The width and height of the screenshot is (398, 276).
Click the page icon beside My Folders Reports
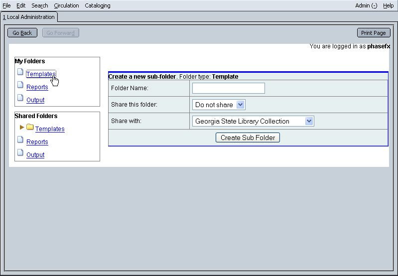[20, 85]
